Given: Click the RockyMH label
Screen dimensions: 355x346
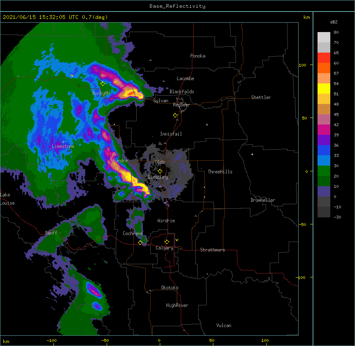Looking at the screenshot, I should coord(101,93).
